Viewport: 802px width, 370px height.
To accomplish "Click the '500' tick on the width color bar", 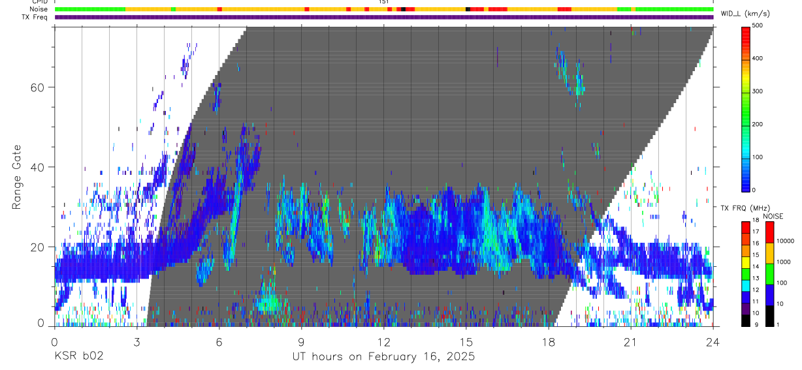I will point(756,25).
